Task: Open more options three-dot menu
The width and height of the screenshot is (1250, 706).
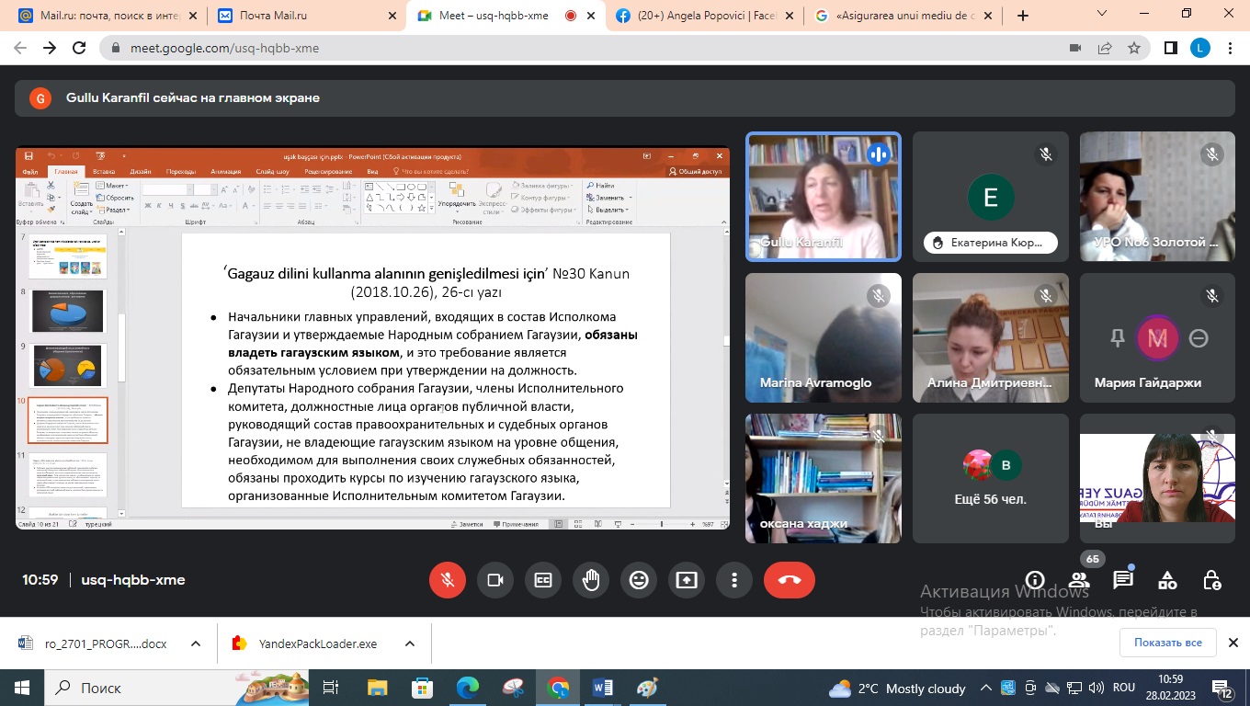Action: (x=734, y=580)
